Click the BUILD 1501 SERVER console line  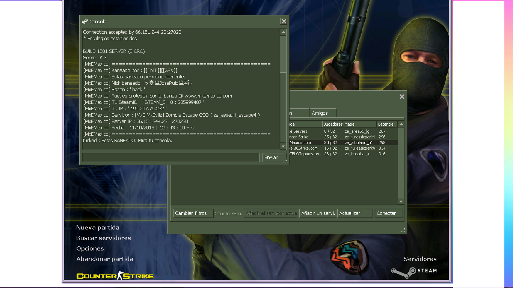[x=114, y=51]
